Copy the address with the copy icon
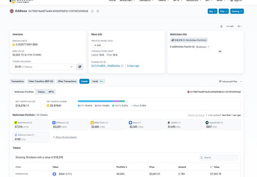The image size is (257, 177). pos(93,11)
